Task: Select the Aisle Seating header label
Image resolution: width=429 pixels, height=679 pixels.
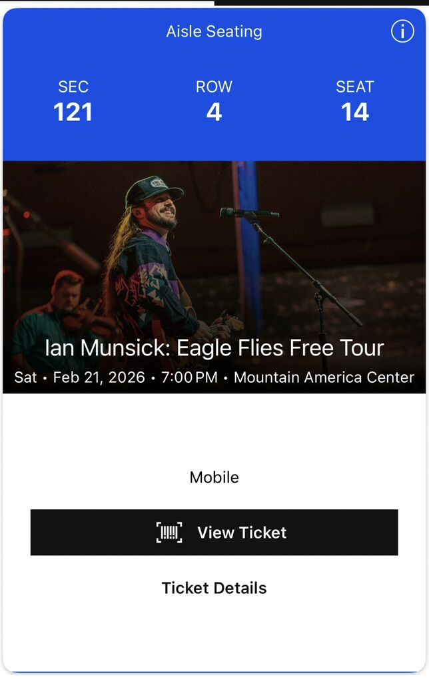Action: pyautogui.click(x=214, y=31)
